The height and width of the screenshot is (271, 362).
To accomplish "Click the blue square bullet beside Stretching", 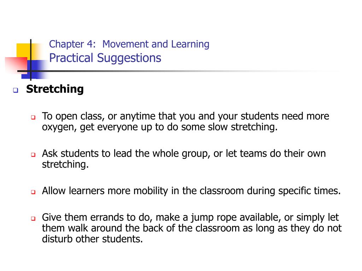I will [16, 90].
